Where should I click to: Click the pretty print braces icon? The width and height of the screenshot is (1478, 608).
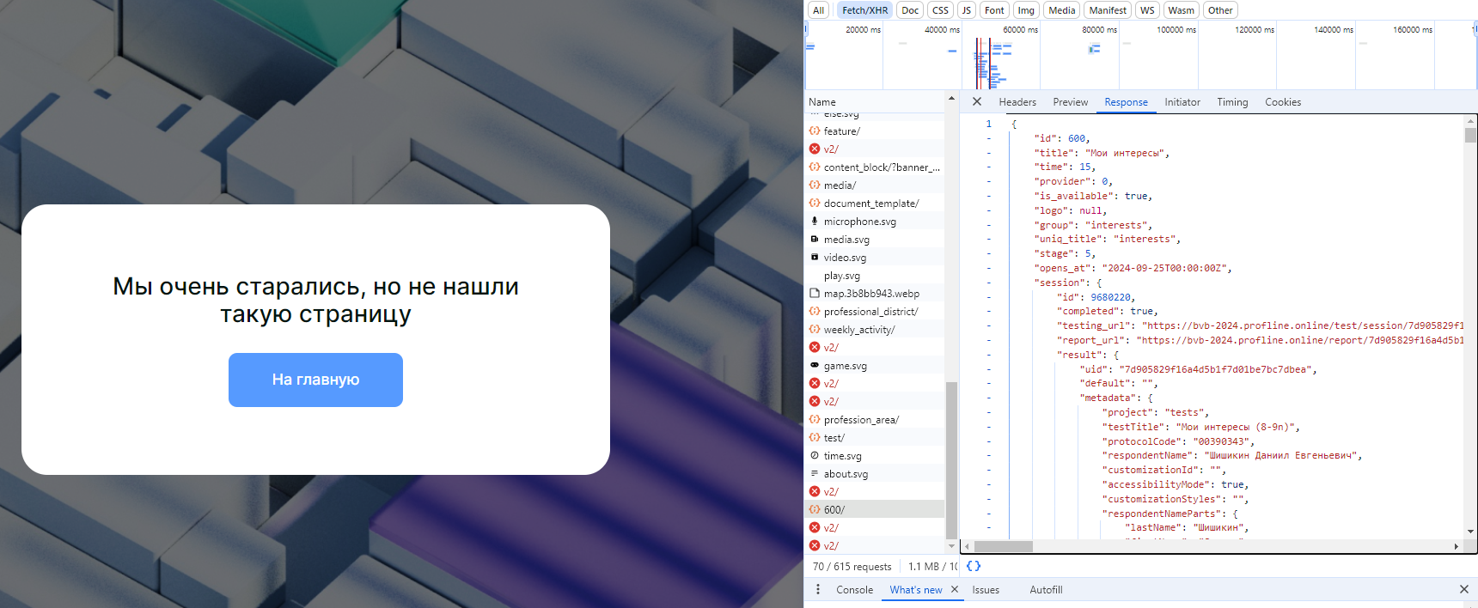coord(973,566)
